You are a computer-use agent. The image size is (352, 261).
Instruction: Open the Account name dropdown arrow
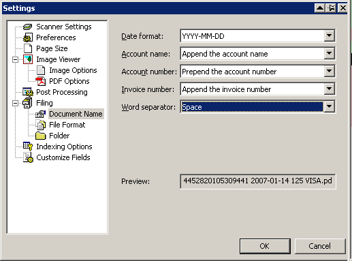click(x=329, y=53)
